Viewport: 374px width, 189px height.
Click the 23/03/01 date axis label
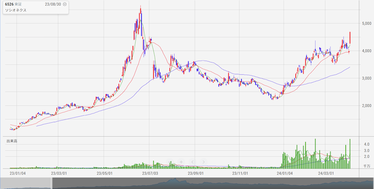[58, 173]
